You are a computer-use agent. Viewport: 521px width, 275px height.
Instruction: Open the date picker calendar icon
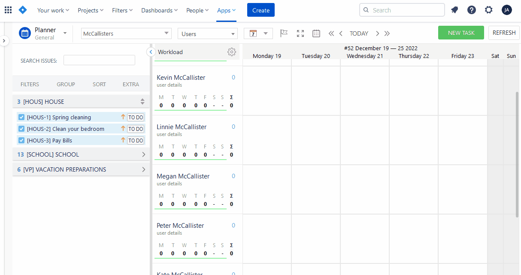point(316,33)
